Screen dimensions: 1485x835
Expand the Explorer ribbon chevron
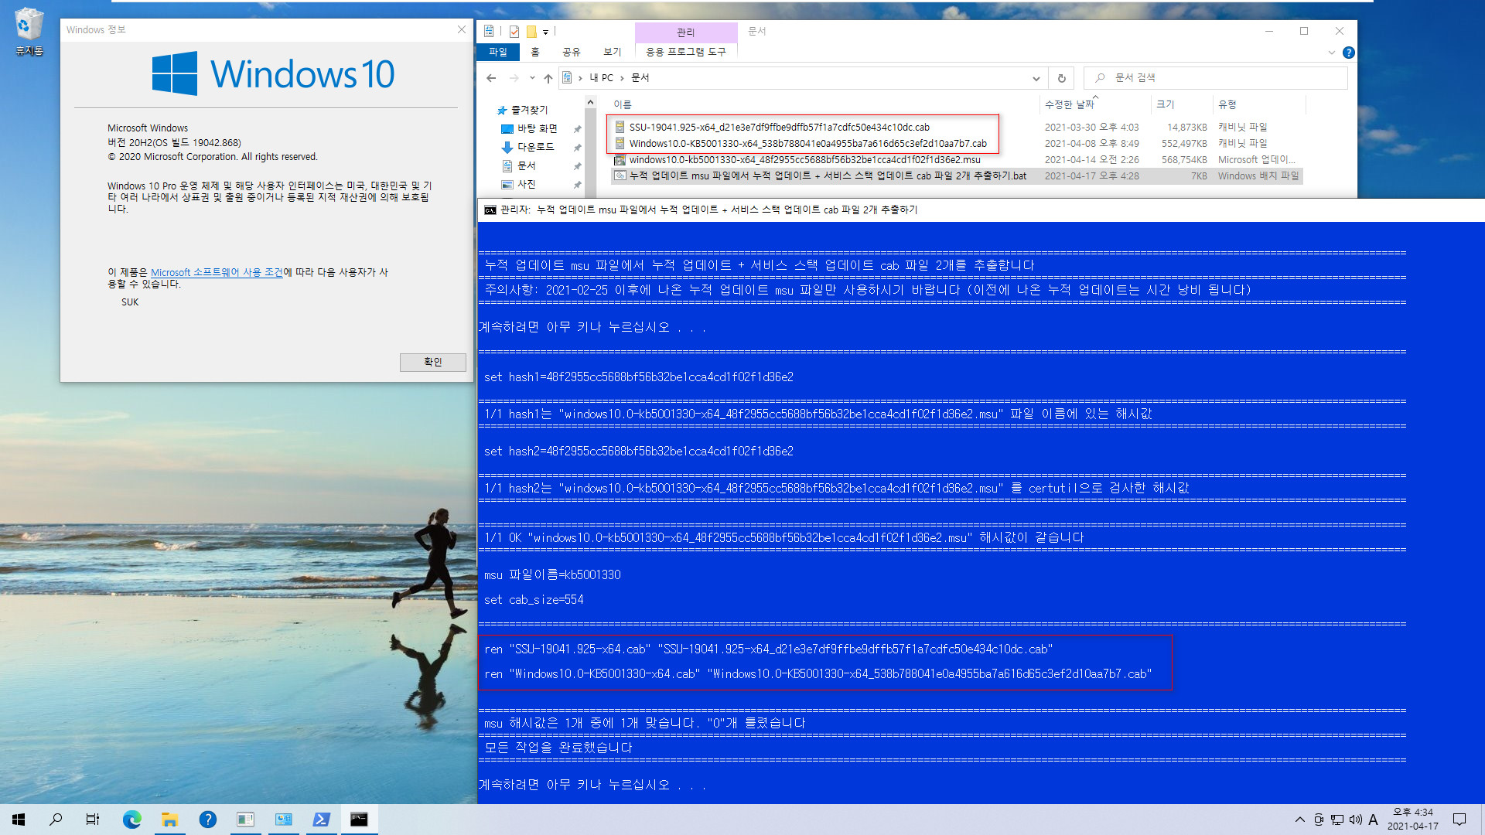(x=1332, y=53)
